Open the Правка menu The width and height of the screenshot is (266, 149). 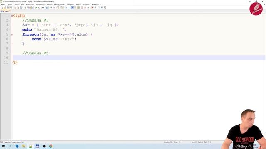click(x=10, y=5)
